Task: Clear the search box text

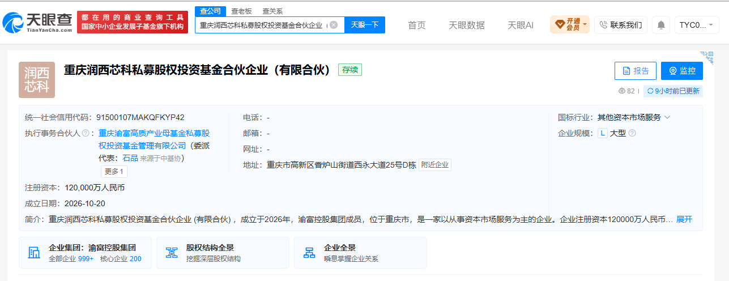Action: tap(334, 25)
